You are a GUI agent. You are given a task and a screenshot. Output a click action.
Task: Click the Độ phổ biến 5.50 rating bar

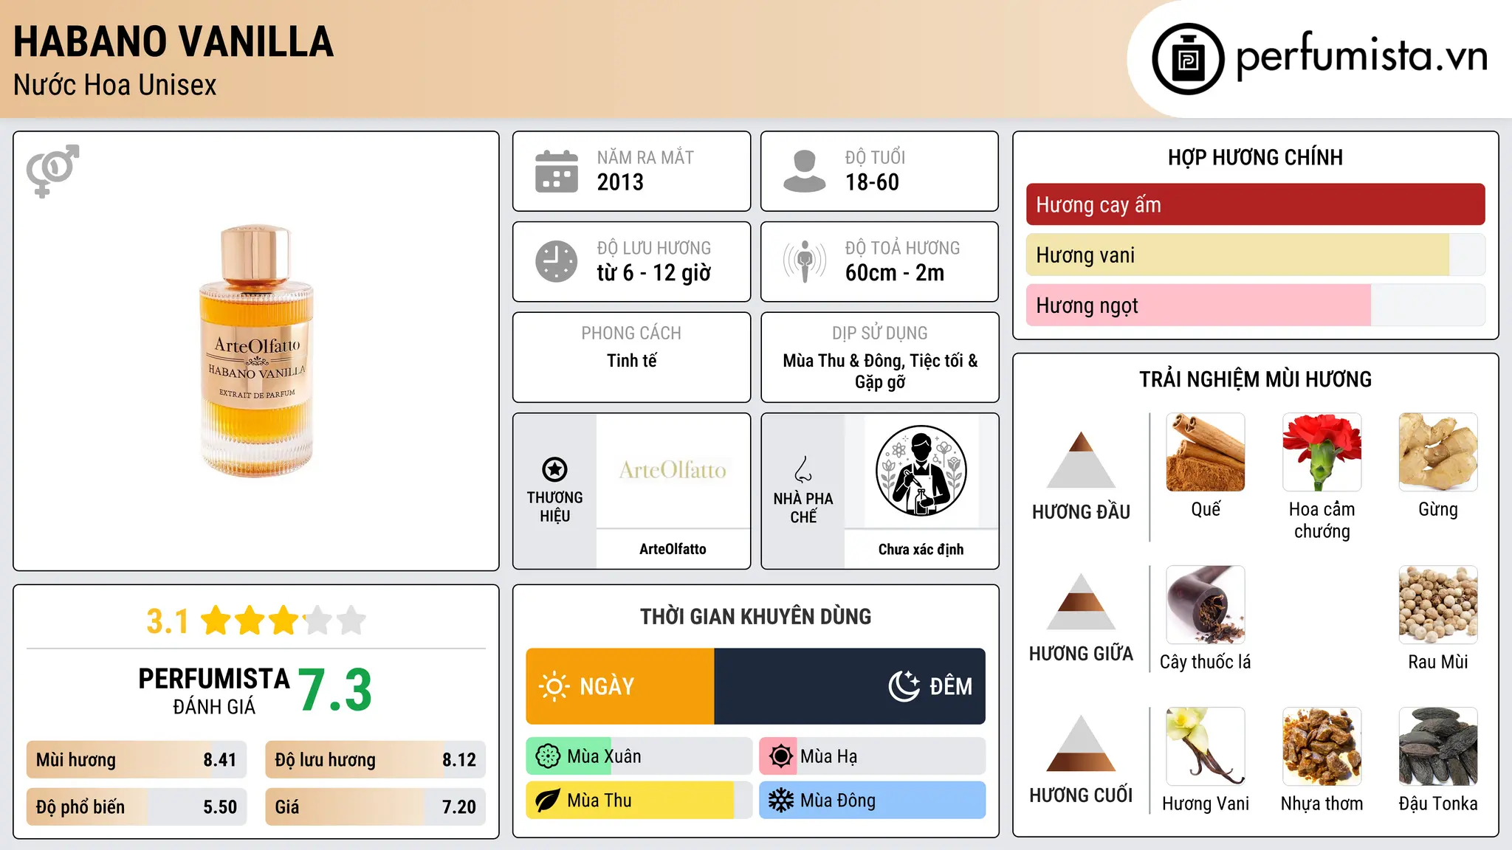(x=137, y=806)
